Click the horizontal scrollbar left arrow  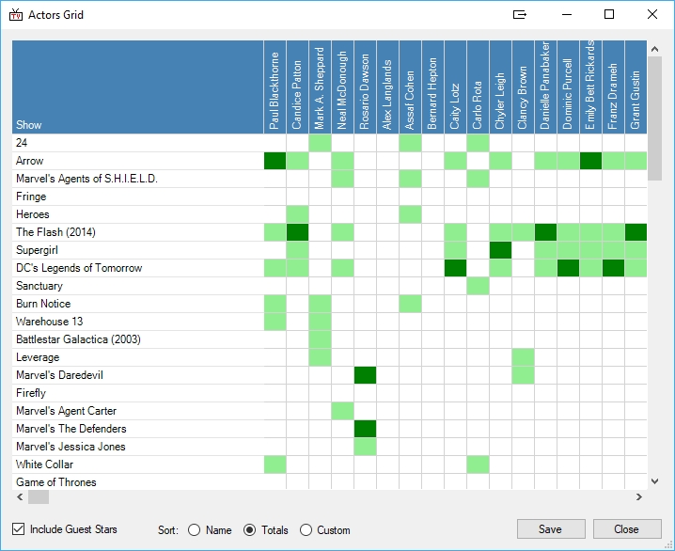pos(21,496)
